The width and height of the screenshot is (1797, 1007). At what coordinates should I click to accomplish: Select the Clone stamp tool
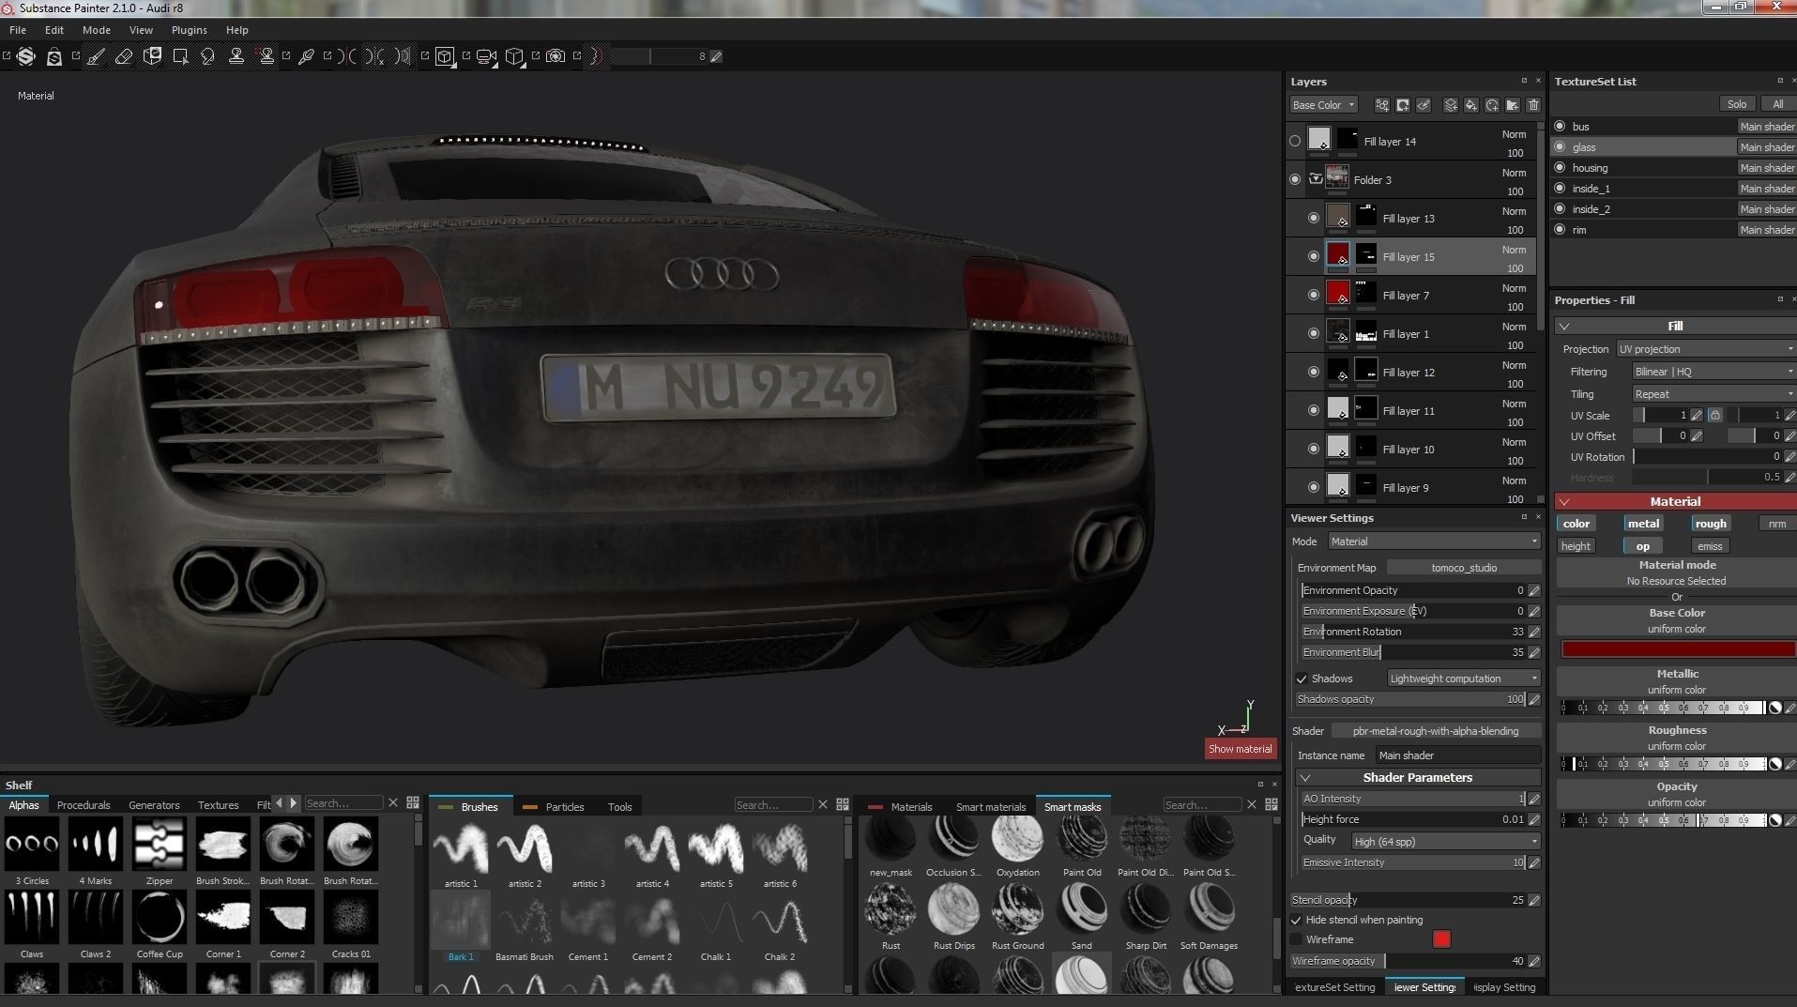tap(236, 56)
